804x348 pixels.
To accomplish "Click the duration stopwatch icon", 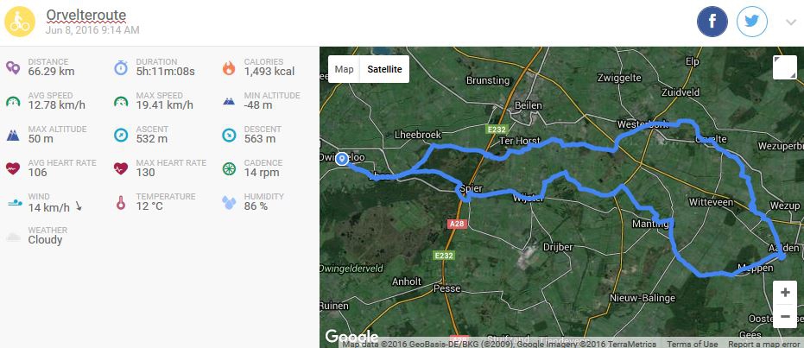I will pyautogui.click(x=121, y=67).
